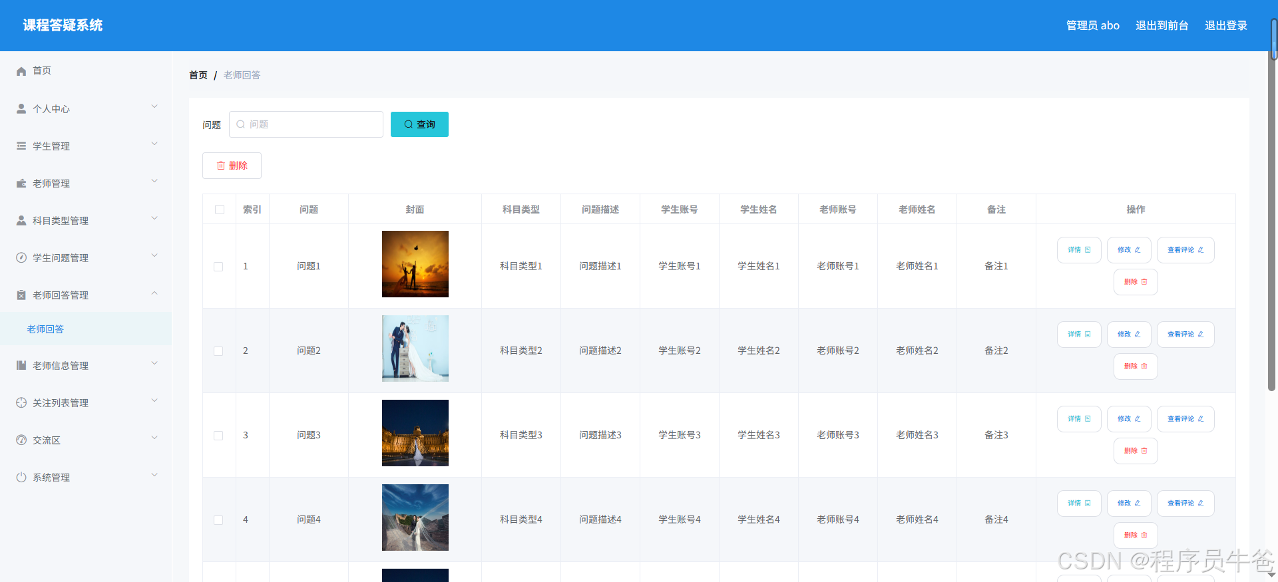Click the home icon in sidebar
The image size is (1278, 582).
[x=21, y=71]
